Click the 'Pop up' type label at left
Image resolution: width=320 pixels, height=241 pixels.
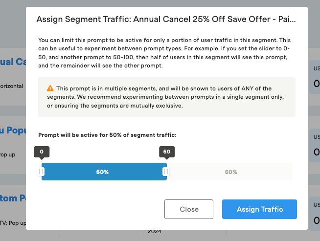7,155
